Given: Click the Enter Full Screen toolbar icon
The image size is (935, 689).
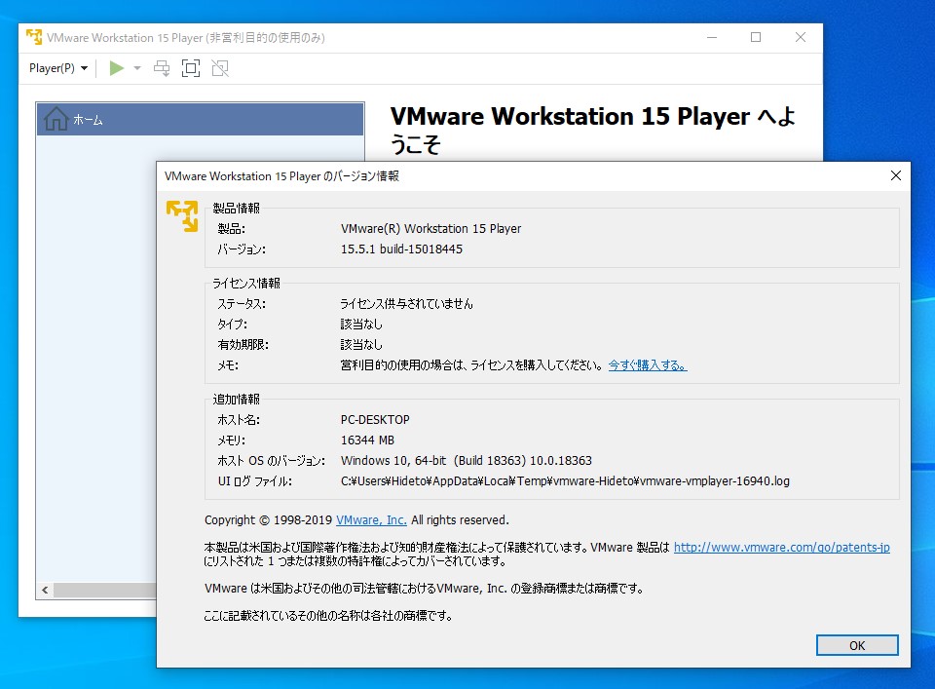Looking at the screenshot, I should pyautogui.click(x=190, y=67).
